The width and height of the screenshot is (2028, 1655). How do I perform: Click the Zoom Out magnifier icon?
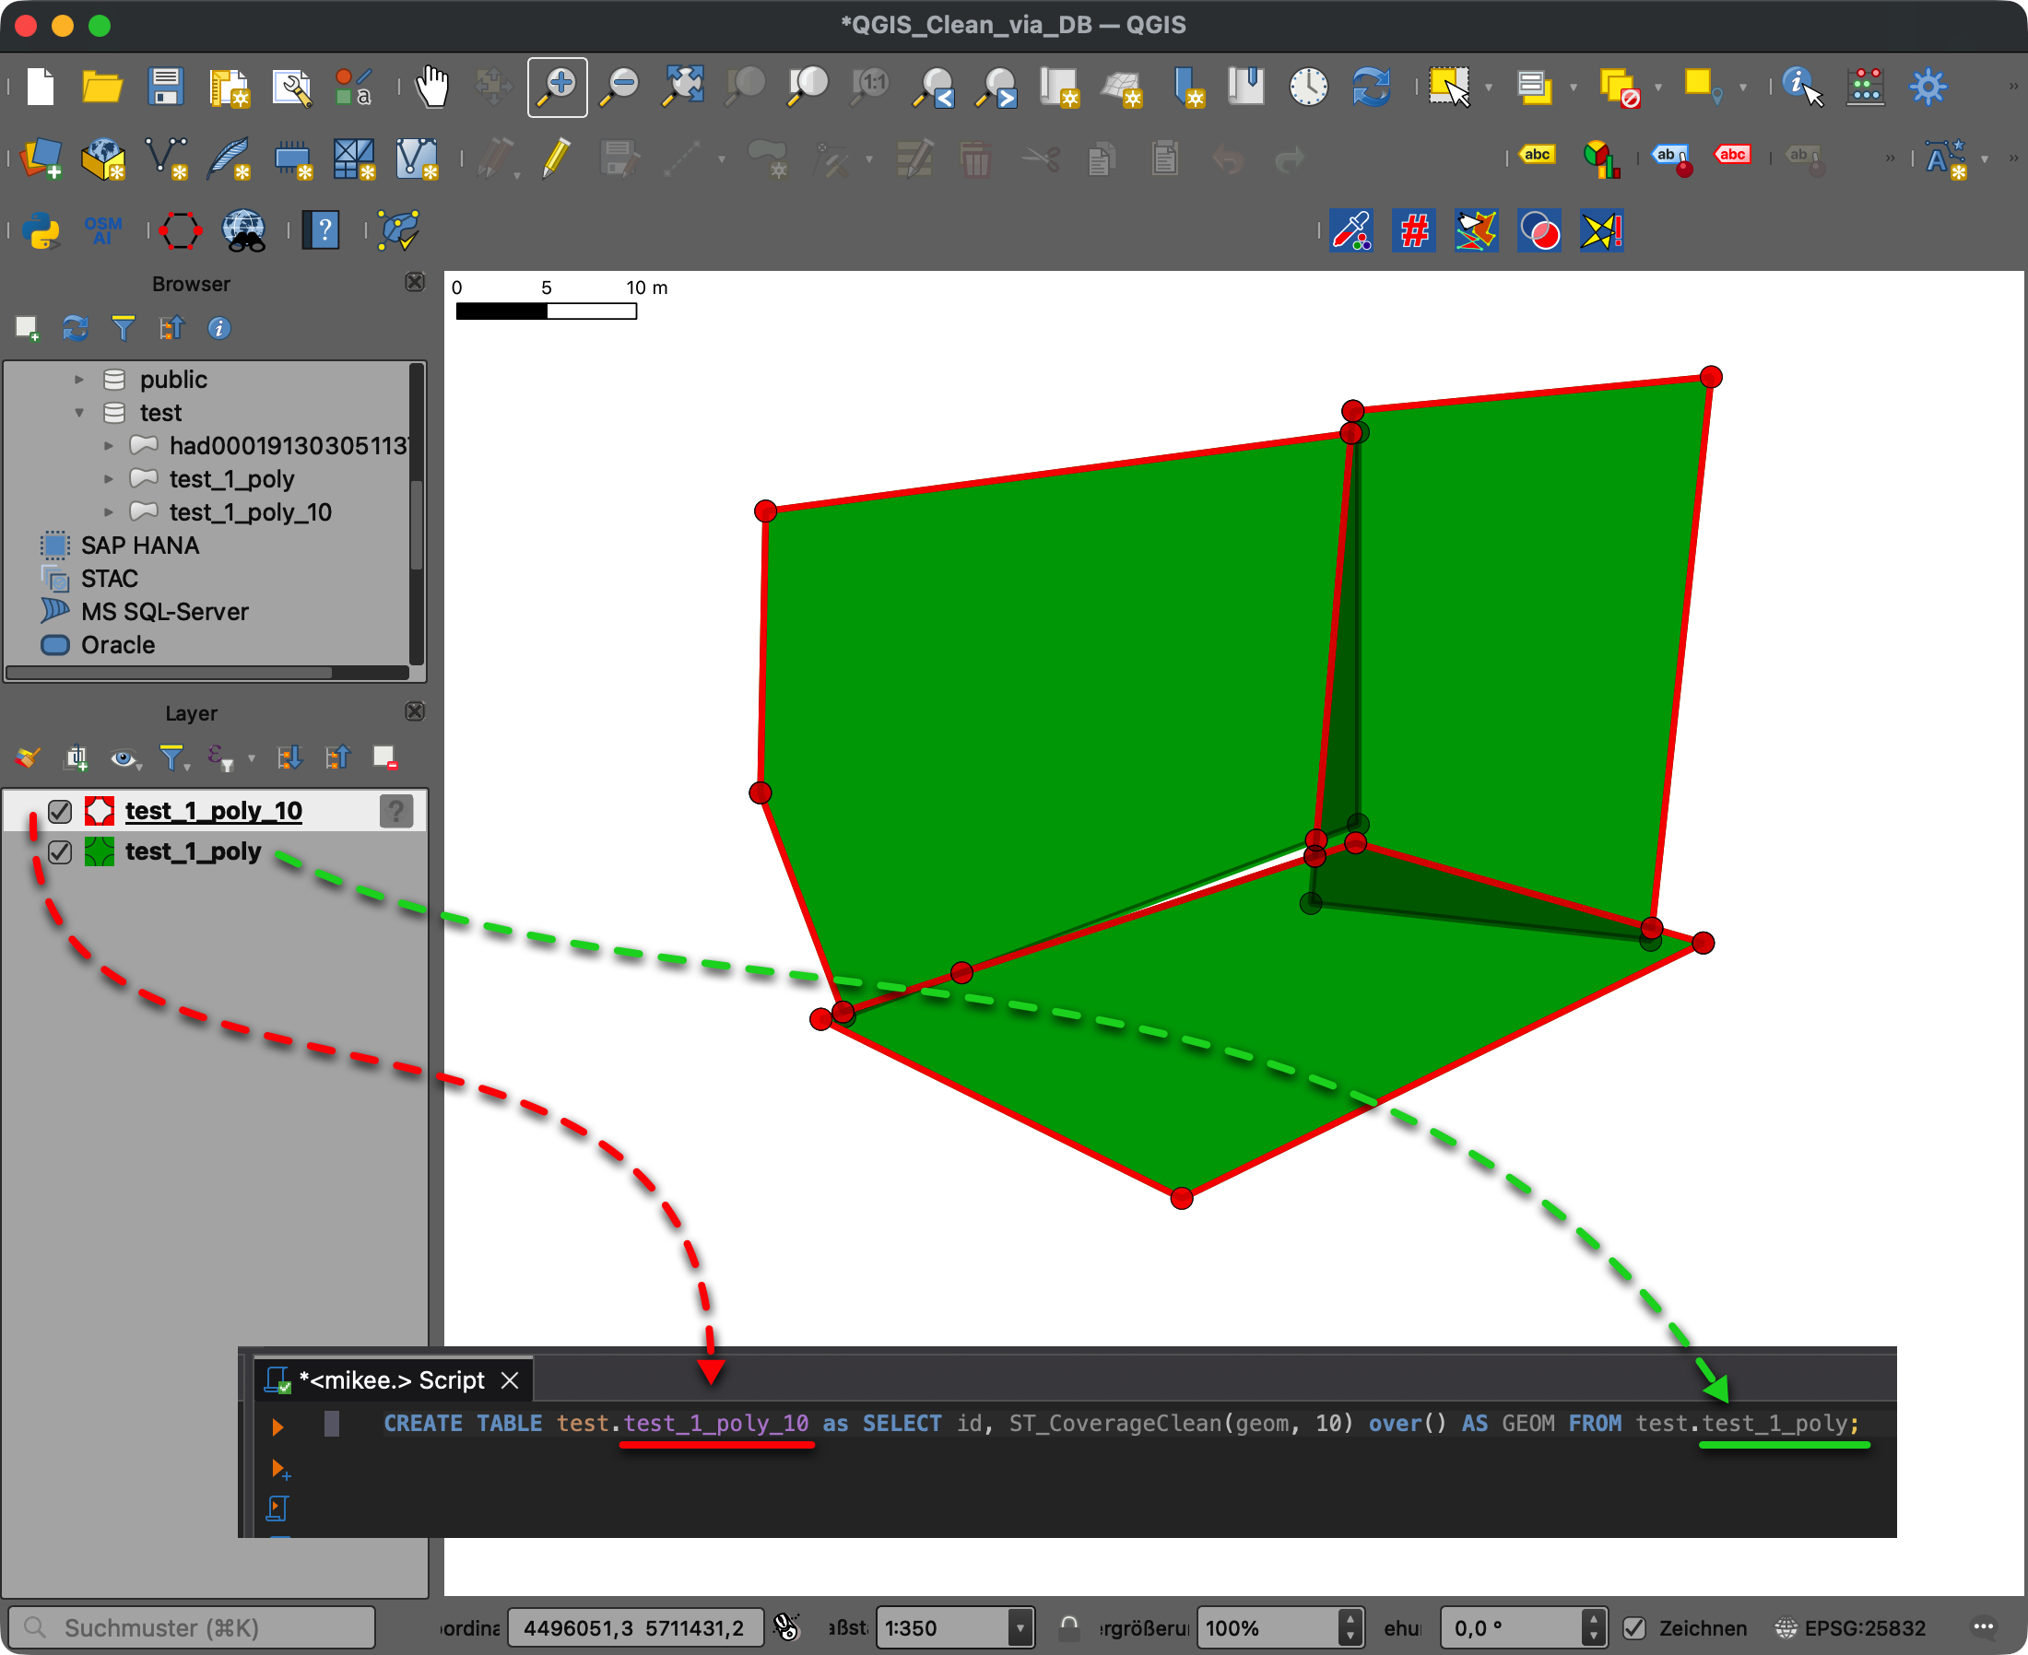[619, 87]
